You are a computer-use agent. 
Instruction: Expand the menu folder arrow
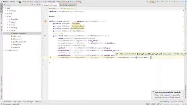click(x=7, y=25)
